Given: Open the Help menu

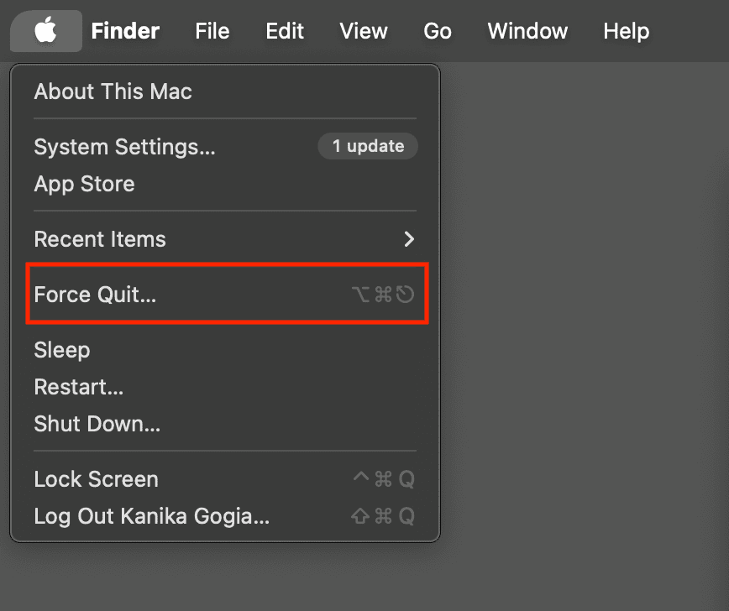Looking at the screenshot, I should (x=626, y=30).
